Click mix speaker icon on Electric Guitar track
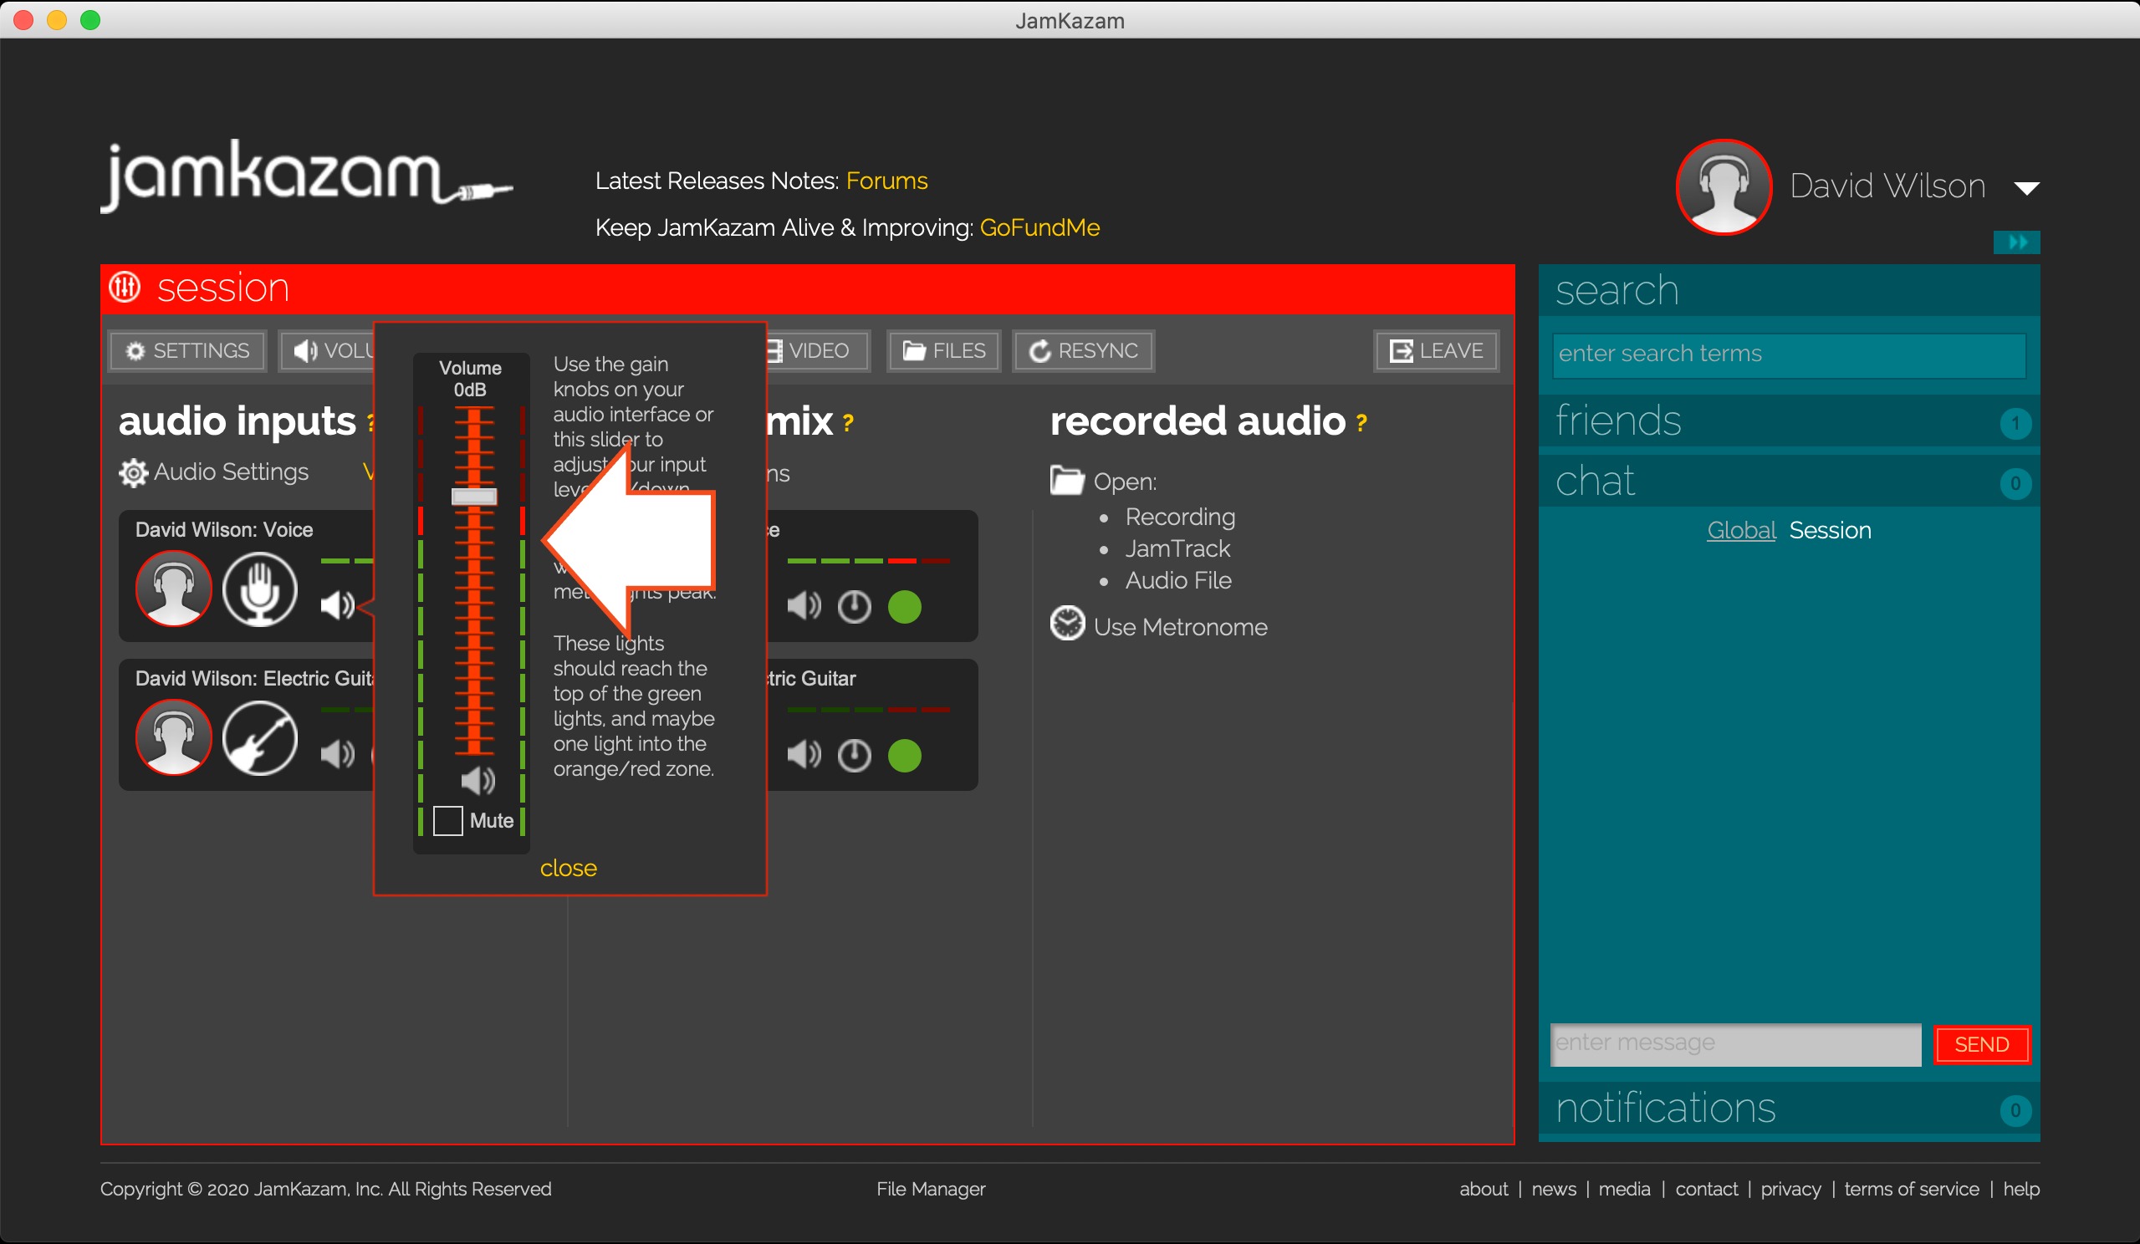This screenshot has width=2140, height=1244. coord(804,755)
